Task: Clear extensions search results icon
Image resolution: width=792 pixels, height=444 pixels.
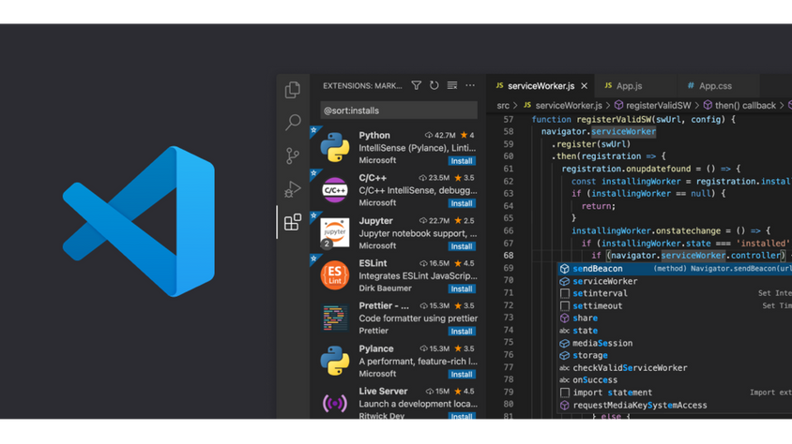Action: click(x=452, y=85)
